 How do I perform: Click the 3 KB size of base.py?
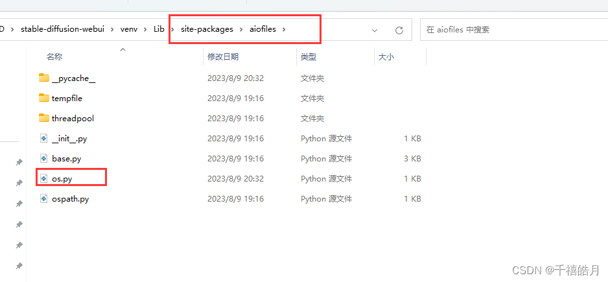pos(411,159)
